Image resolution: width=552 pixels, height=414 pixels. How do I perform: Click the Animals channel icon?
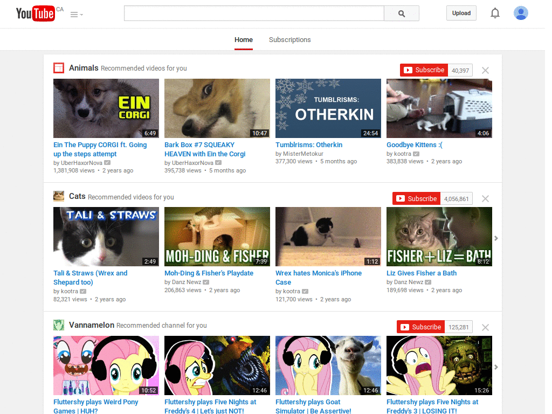(x=58, y=67)
